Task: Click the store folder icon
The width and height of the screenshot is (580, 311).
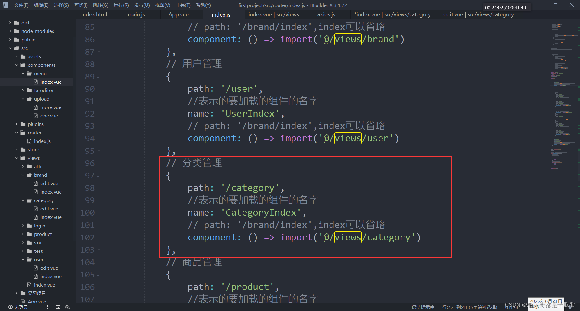Action: (x=23, y=149)
